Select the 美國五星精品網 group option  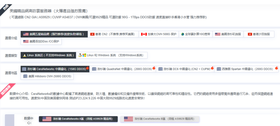click(54, 34)
